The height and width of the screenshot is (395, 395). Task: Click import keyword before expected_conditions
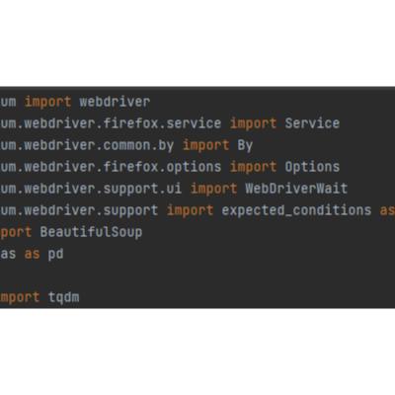(190, 210)
